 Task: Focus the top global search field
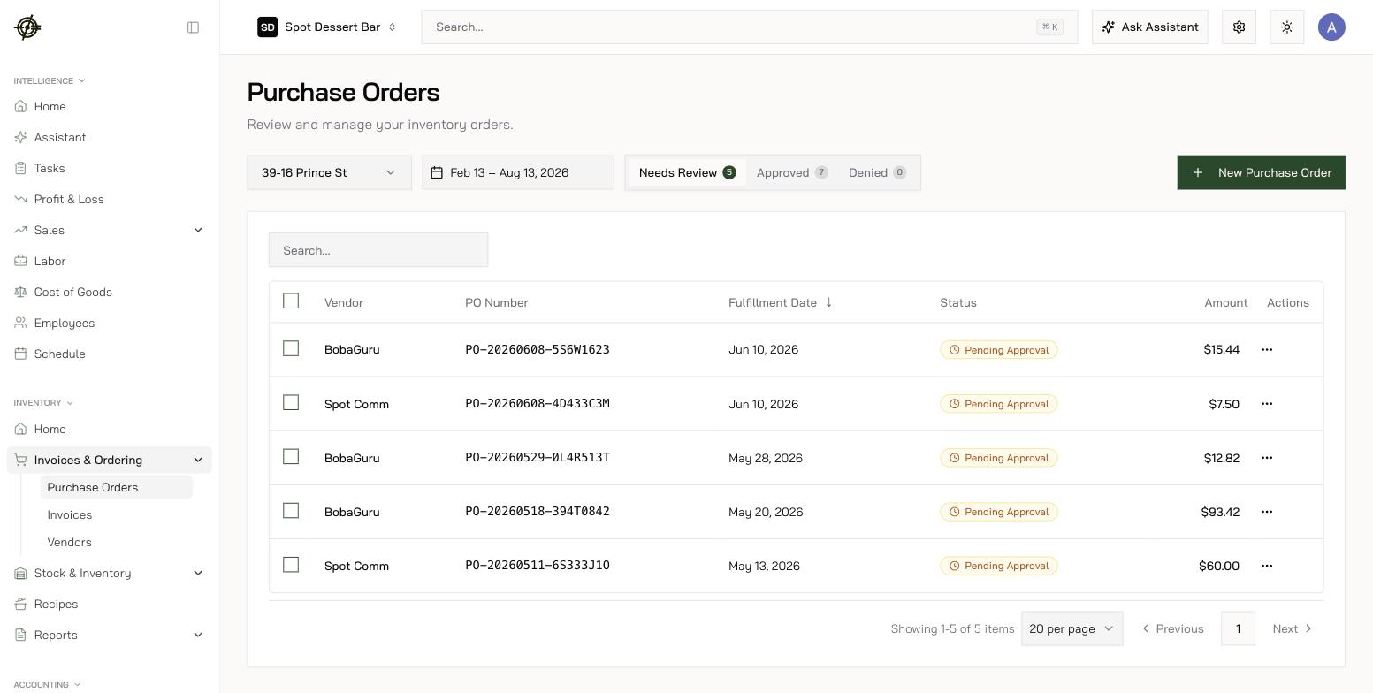tap(750, 27)
